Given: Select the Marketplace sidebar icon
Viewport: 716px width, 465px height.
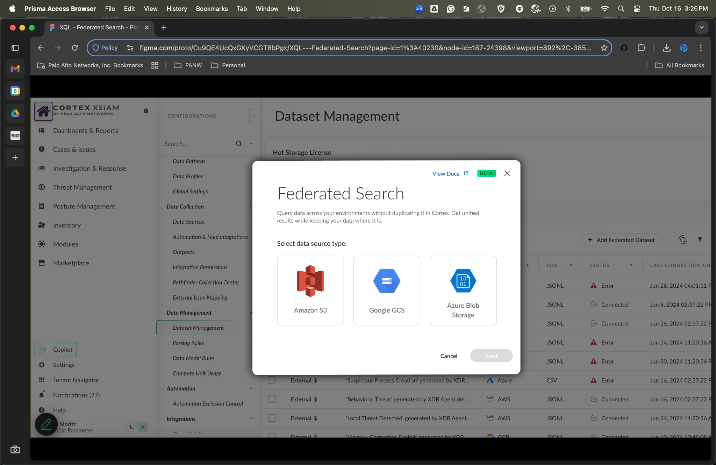Looking at the screenshot, I should [72, 263].
